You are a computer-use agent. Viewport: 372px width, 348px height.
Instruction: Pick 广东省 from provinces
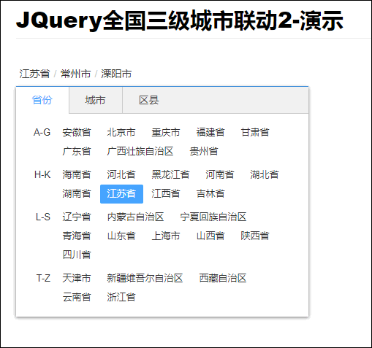click(77, 151)
